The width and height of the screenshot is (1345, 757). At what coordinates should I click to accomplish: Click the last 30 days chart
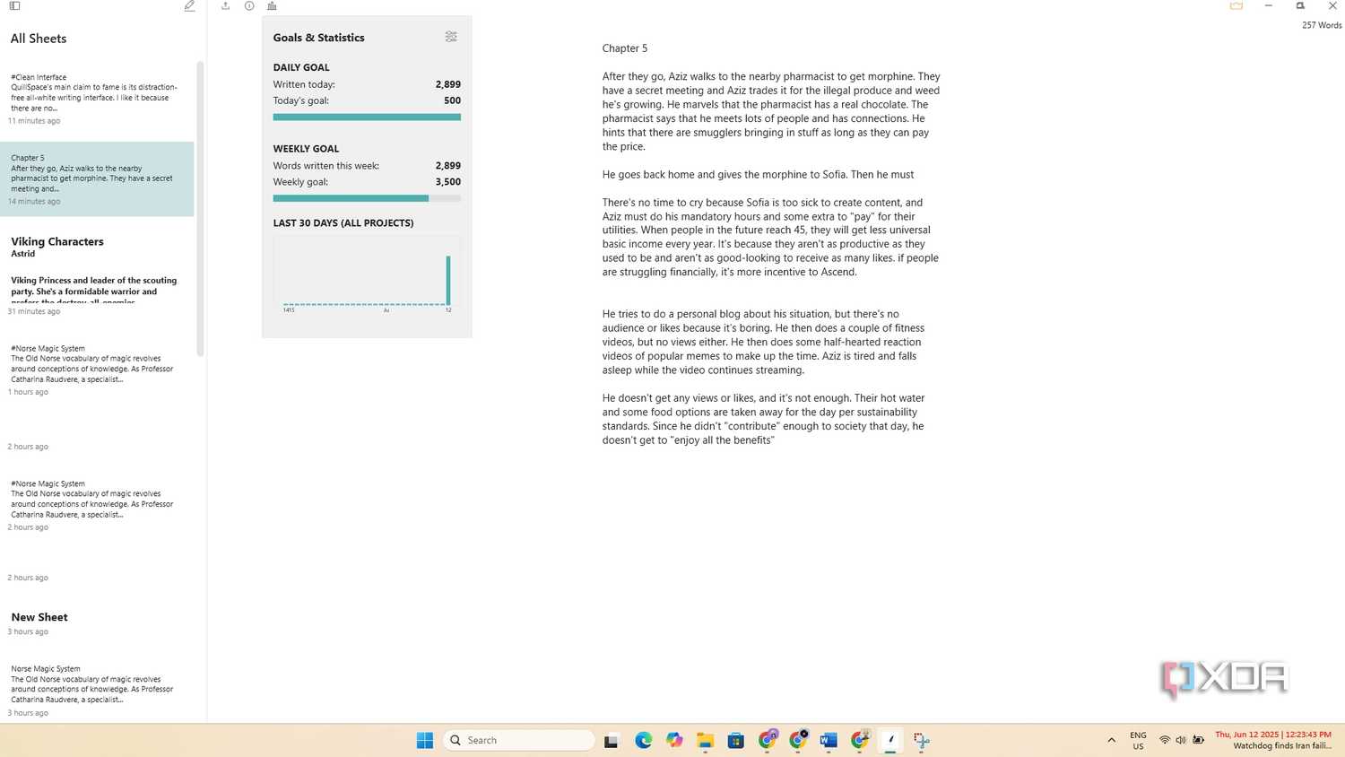[x=367, y=274]
